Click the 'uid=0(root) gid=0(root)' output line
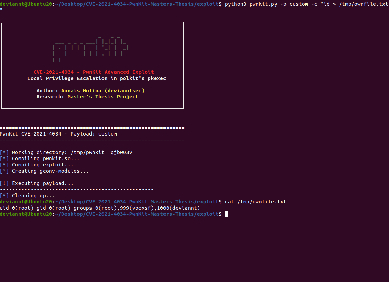 100,208
